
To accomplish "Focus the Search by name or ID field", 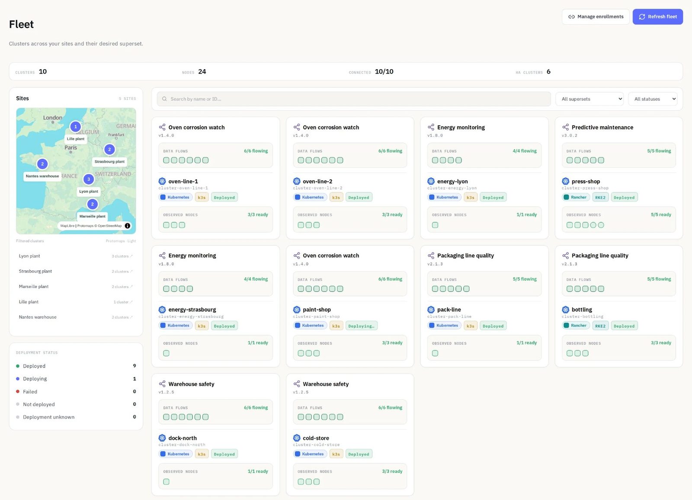I will 354,99.
